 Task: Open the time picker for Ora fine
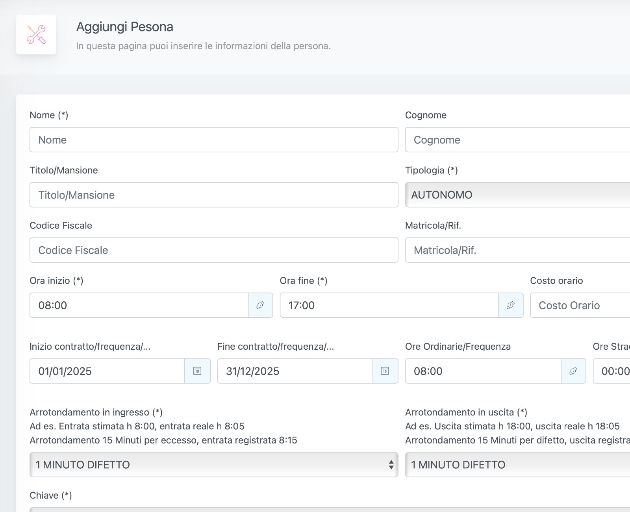pos(511,305)
